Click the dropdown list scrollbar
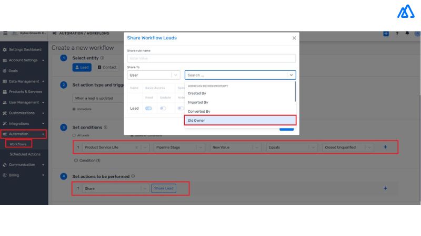 tap(295, 91)
